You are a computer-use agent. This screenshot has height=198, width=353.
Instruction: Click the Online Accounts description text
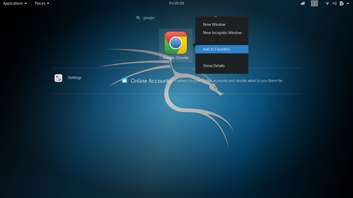[228, 80]
